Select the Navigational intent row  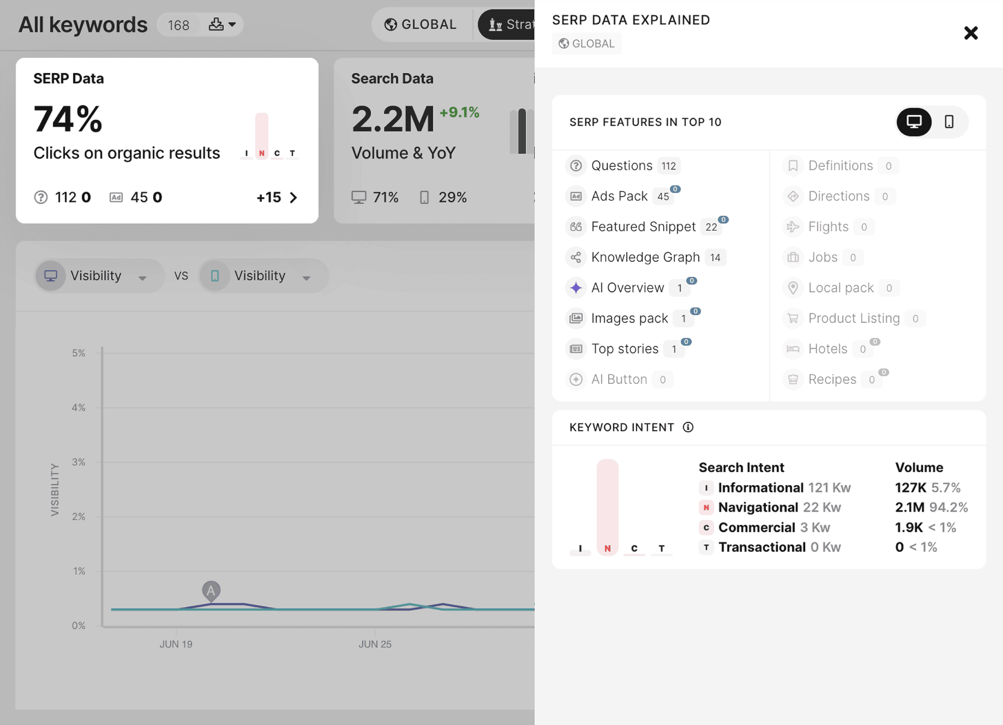click(x=833, y=508)
